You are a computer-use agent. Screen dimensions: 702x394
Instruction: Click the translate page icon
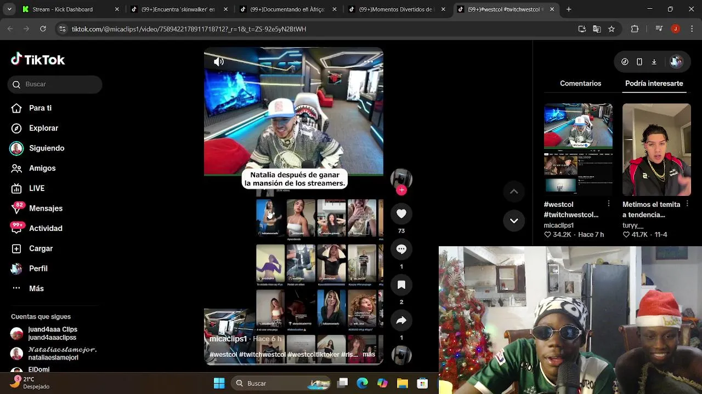coord(597,29)
